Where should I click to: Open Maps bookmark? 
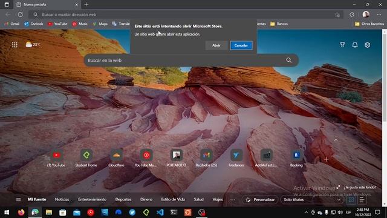[x=100, y=24]
